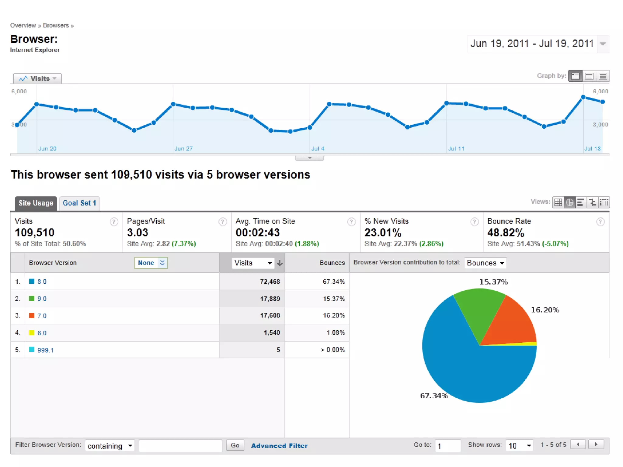Switch to Performance bar view icon

tap(581, 202)
